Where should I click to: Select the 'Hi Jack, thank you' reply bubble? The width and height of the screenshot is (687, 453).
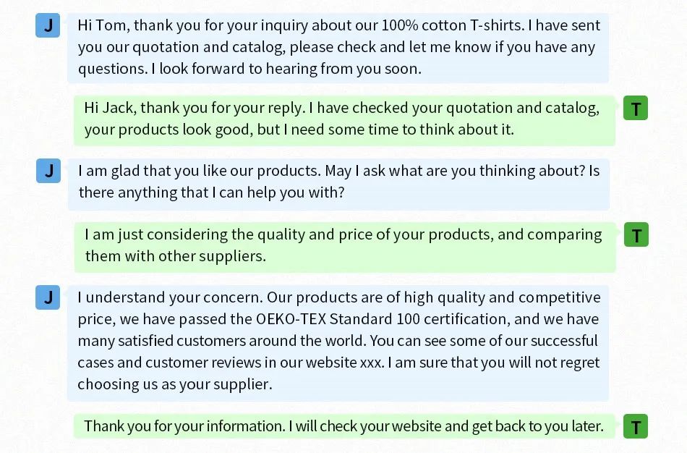click(x=344, y=120)
